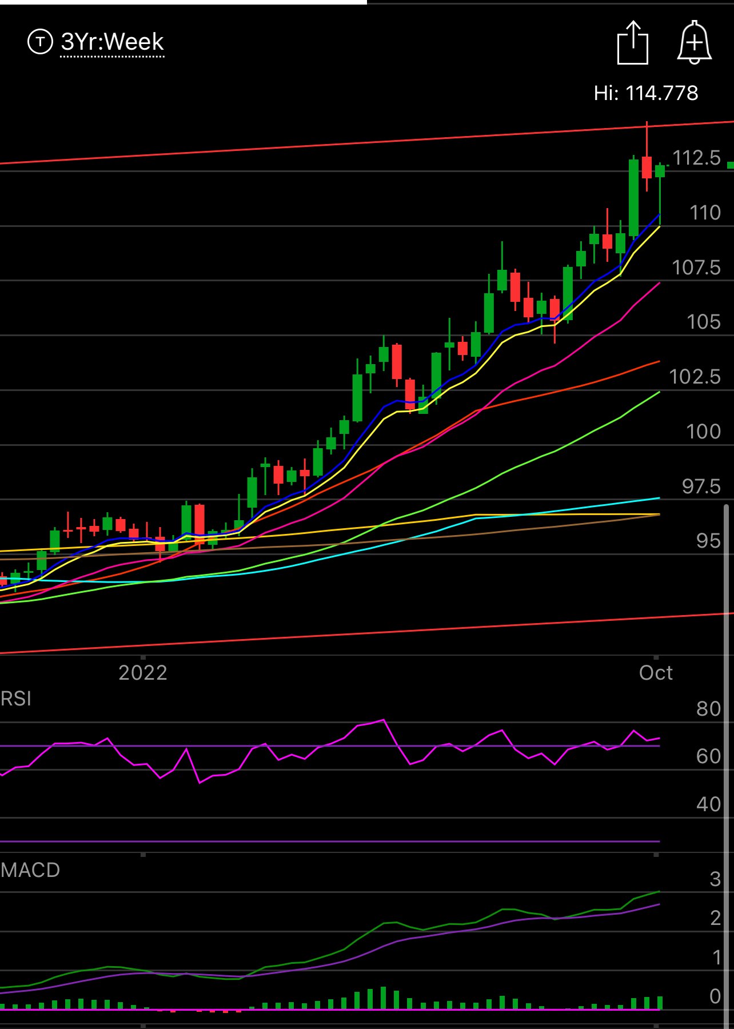The width and height of the screenshot is (734, 1029).
Task: Tap the 102.5 price axis label
Action: coord(695,376)
